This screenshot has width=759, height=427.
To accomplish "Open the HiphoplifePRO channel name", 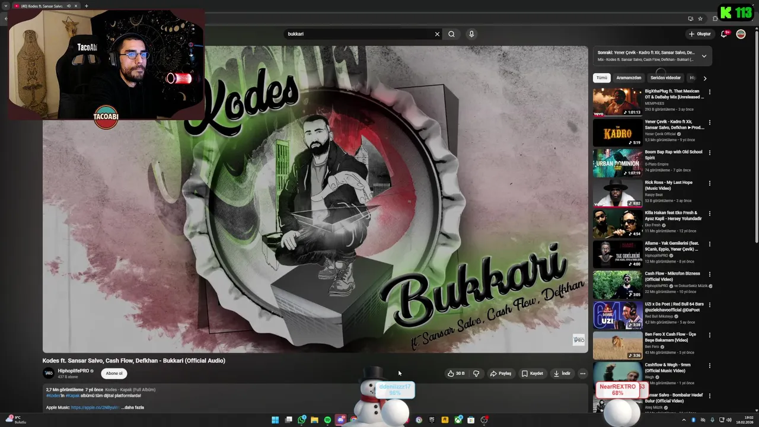I will [x=73, y=371].
